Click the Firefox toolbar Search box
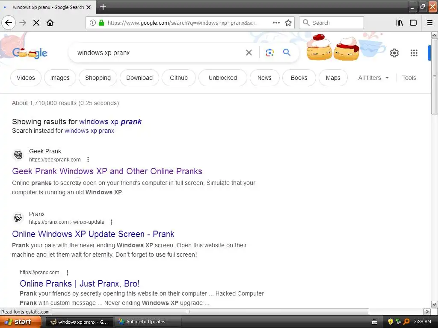This screenshot has height=328, width=438. tap(331, 23)
